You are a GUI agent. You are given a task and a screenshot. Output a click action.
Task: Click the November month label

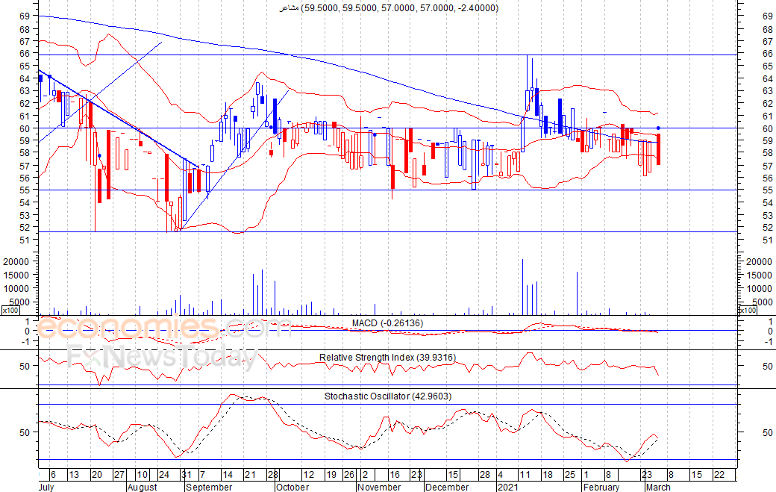[x=379, y=487]
